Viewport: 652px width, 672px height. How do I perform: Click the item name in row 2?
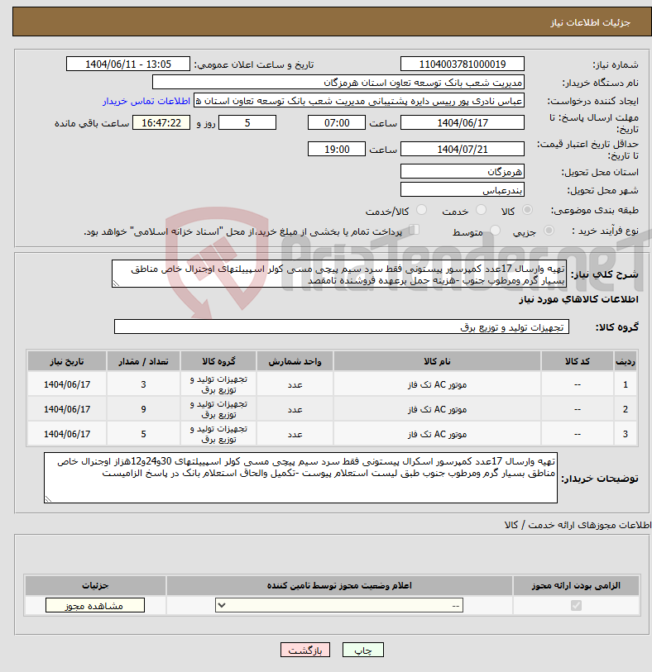[437, 409]
